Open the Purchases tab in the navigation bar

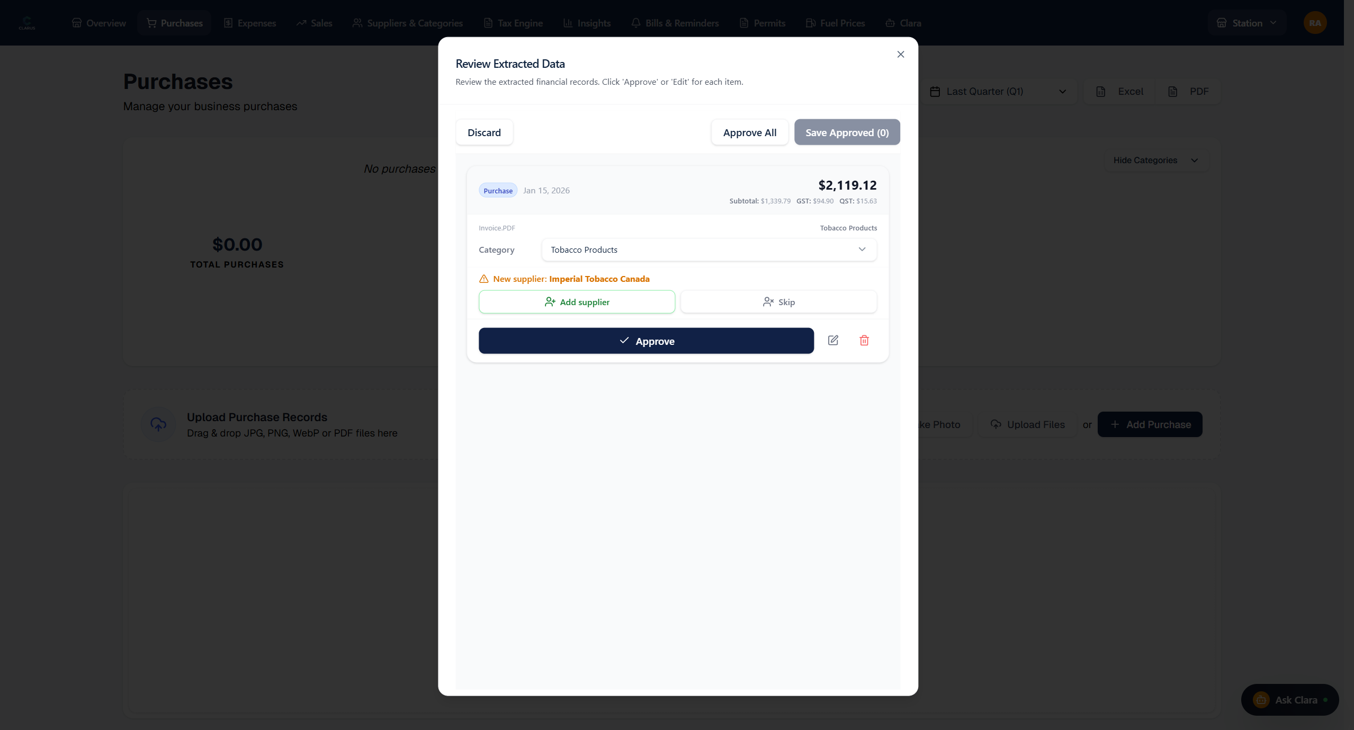[x=175, y=23]
